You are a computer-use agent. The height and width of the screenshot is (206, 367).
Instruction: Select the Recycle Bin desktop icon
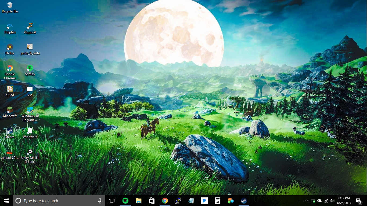coord(10,8)
